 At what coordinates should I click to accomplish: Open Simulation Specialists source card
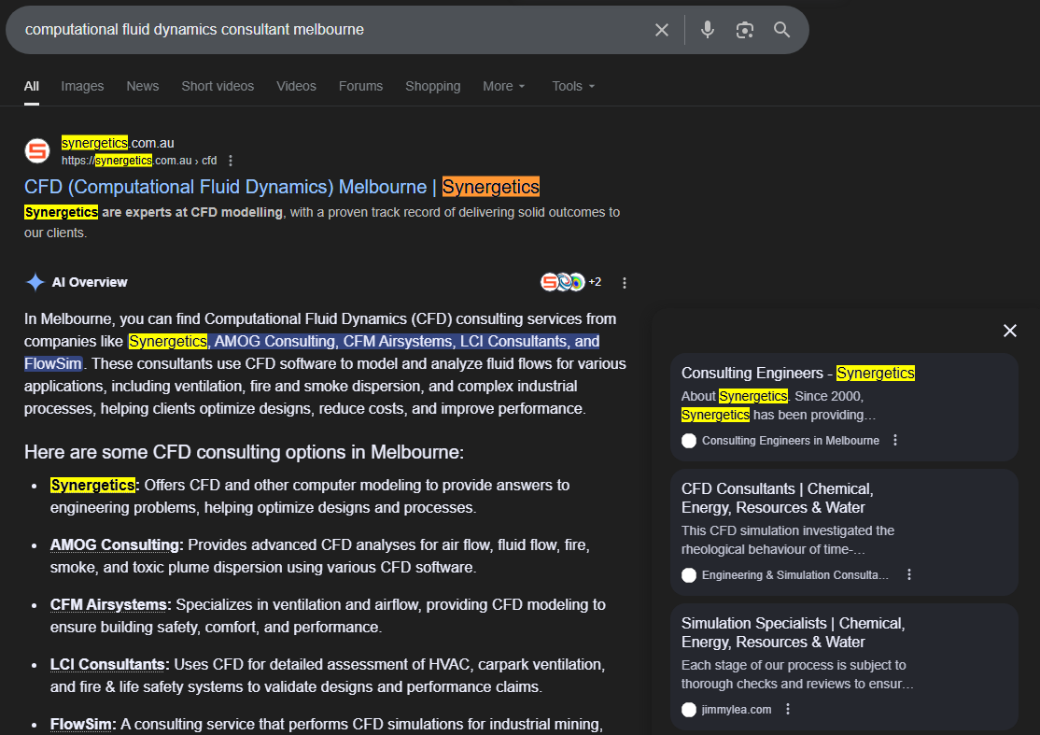(793, 633)
